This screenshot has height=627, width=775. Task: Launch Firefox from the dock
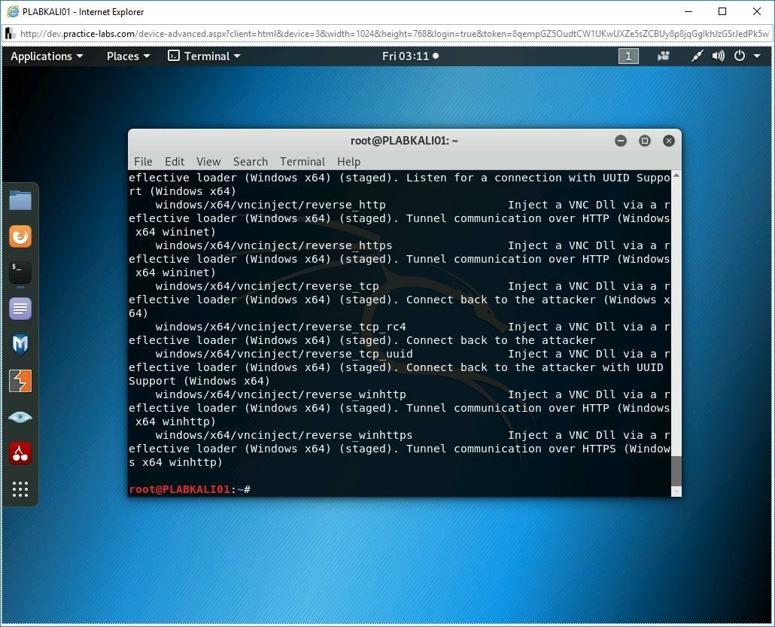[20, 236]
